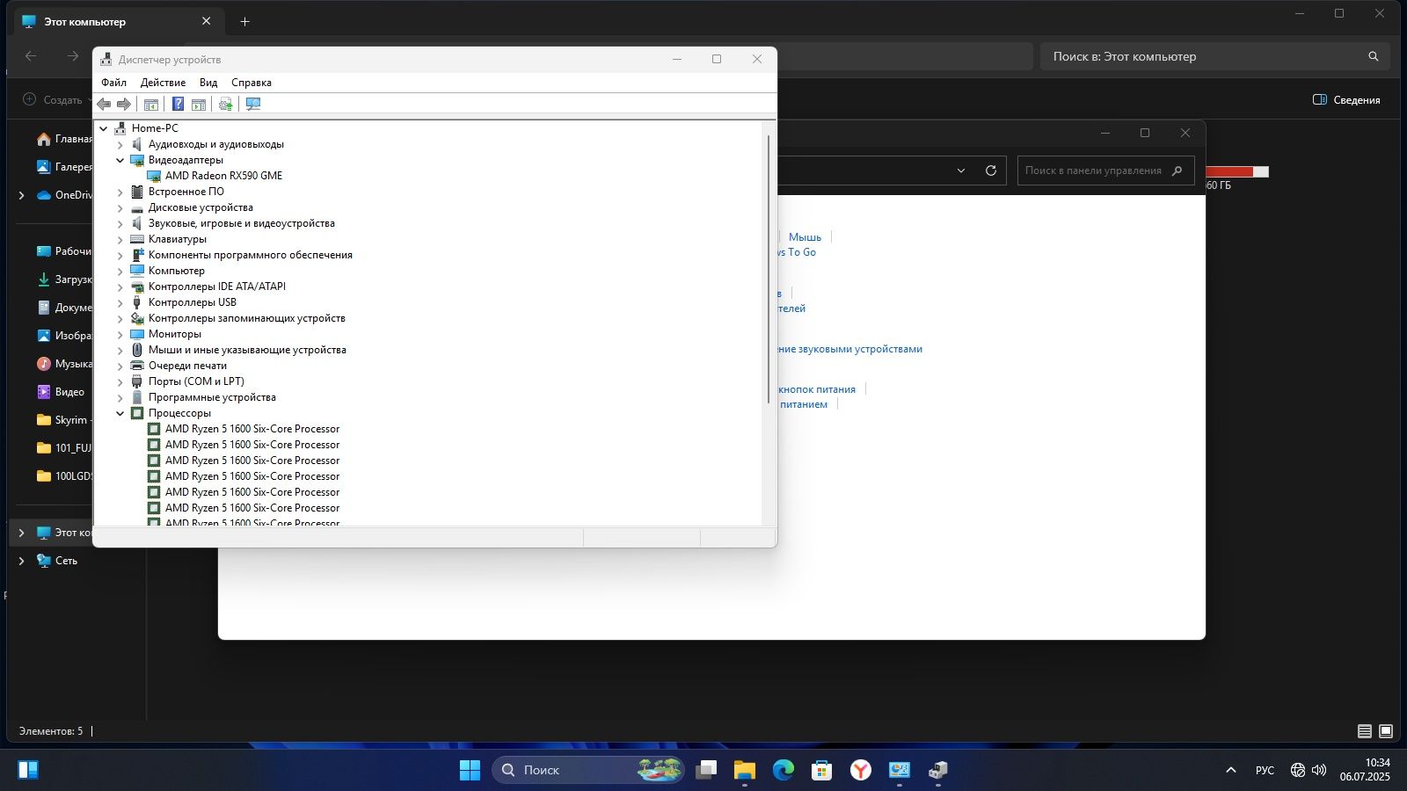Image resolution: width=1407 pixels, height=791 pixels.
Task: Open Microsoft Store from taskbar
Action: tap(821, 770)
